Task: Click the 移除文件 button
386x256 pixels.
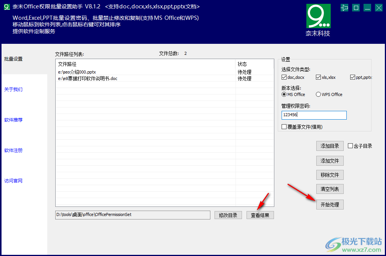Action: (330, 175)
